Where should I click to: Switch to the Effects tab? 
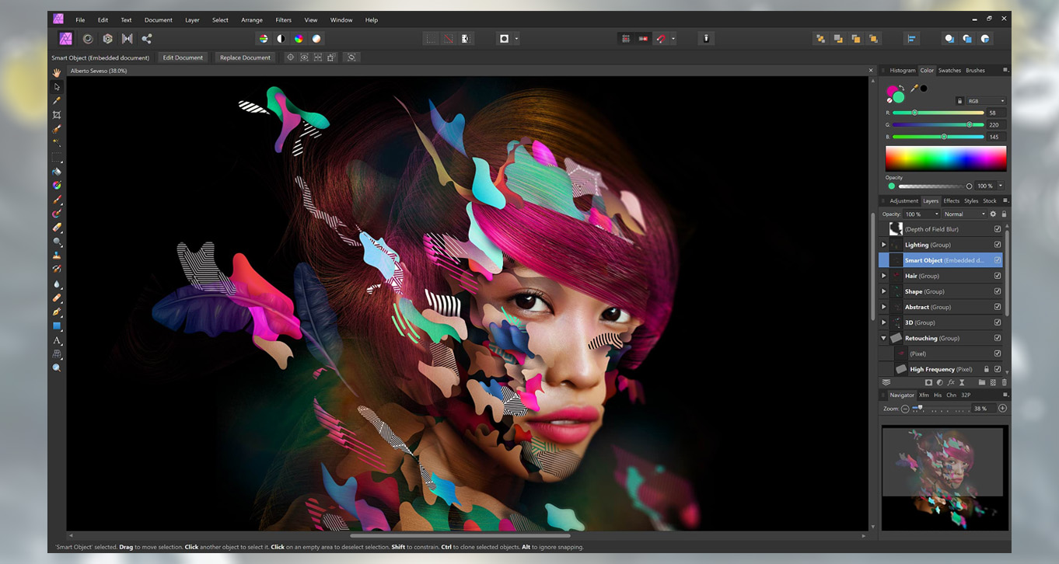coord(952,200)
